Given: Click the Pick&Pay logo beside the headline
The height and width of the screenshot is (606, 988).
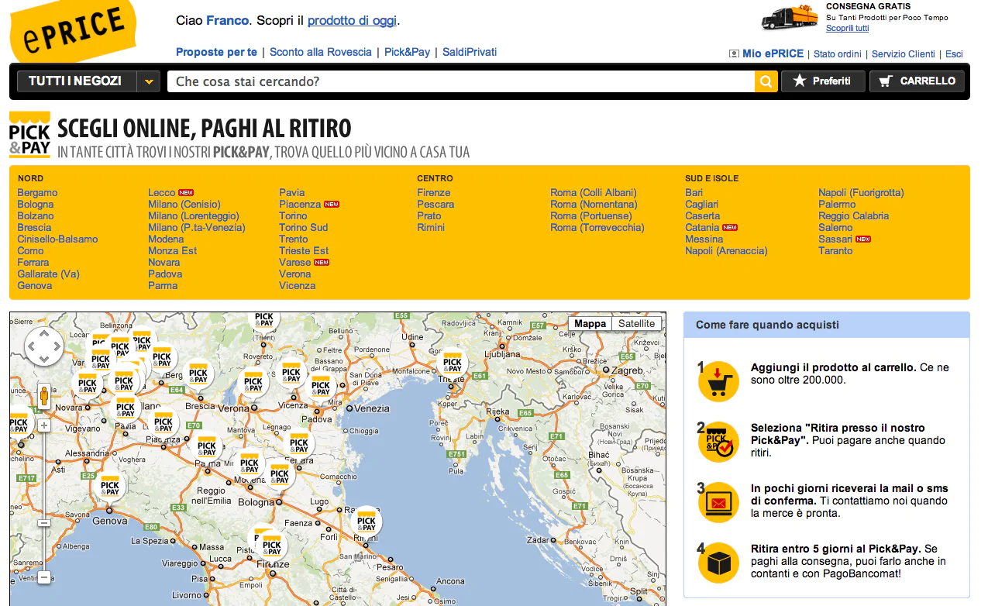Looking at the screenshot, I should [x=30, y=136].
